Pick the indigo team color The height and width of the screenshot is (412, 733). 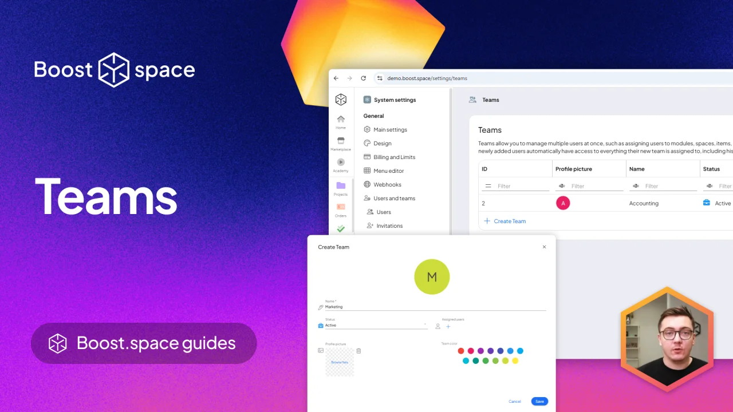pyautogui.click(x=501, y=351)
